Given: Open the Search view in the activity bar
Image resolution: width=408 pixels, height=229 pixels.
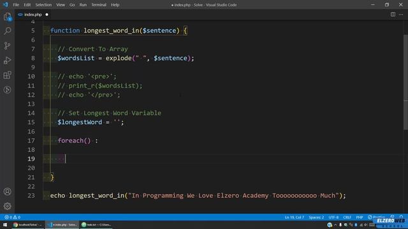Looking at the screenshot, I should tap(7, 31).
